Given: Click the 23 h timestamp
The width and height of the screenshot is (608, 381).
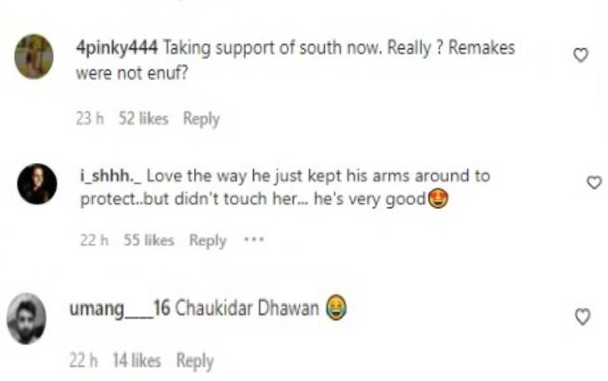Looking at the screenshot, I should point(90,118).
